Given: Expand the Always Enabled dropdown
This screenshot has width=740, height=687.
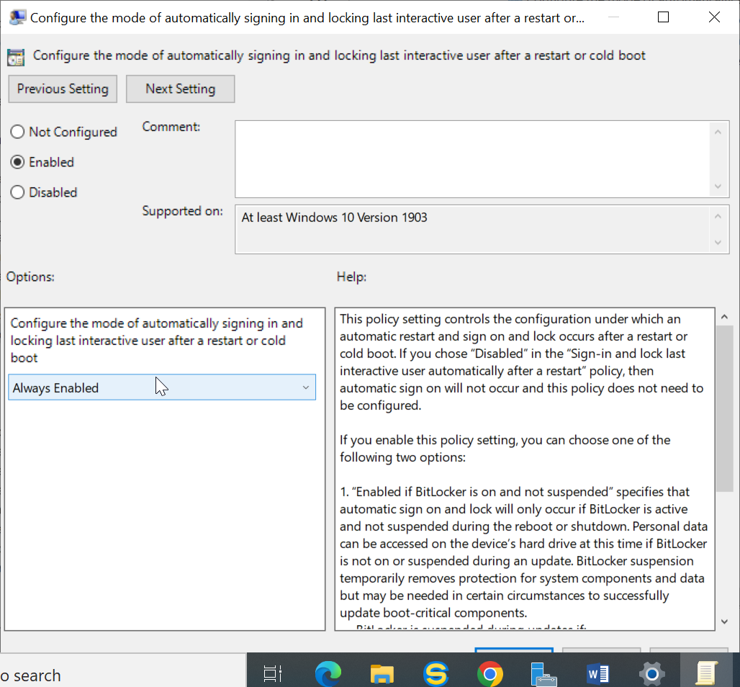Looking at the screenshot, I should click(x=161, y=388).
